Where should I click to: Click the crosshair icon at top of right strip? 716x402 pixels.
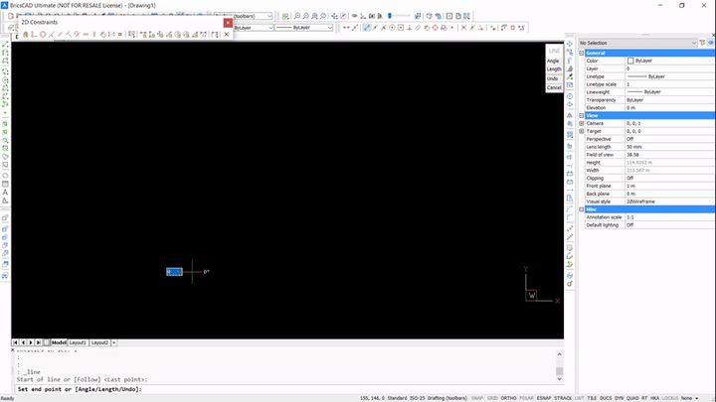pos(570,44)
